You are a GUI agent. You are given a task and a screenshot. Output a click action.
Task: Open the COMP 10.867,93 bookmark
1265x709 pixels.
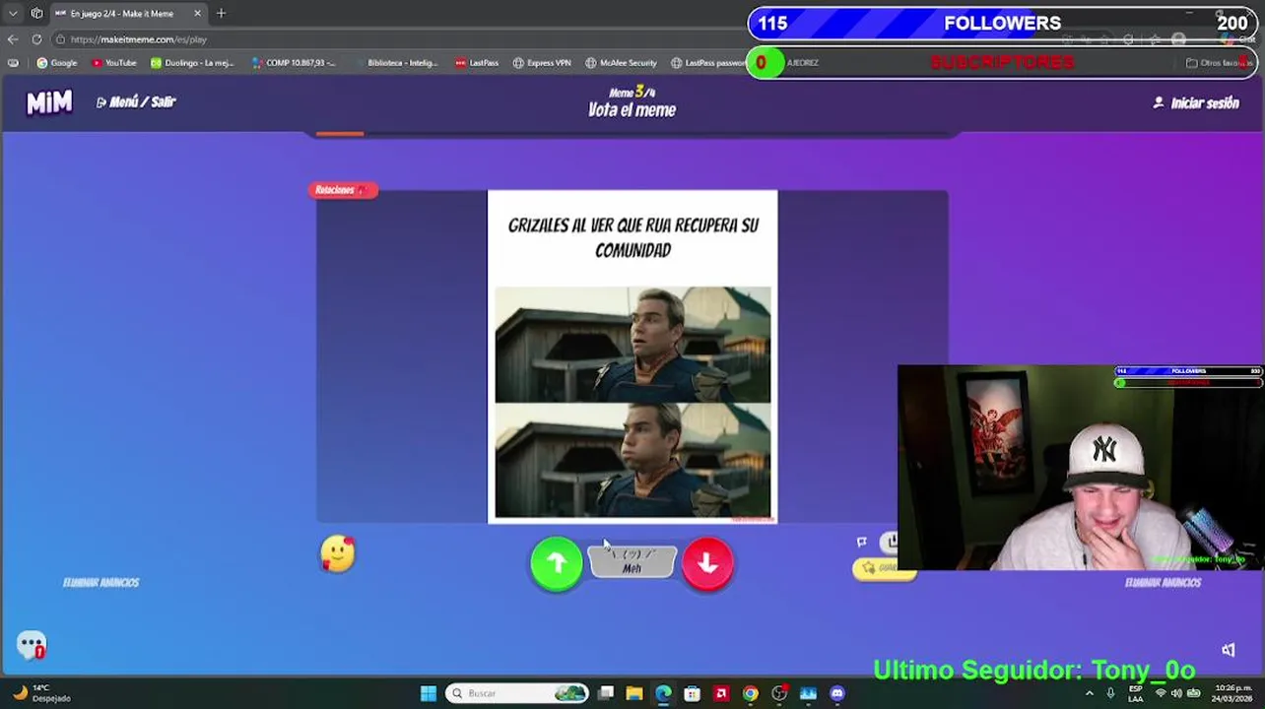[294, 63]
